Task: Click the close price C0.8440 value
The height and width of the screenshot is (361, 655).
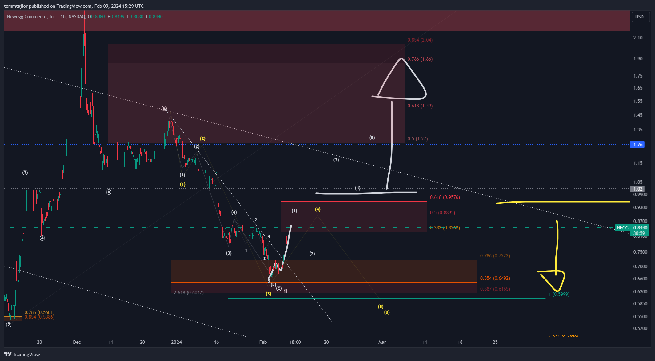Action: (154, 17)
